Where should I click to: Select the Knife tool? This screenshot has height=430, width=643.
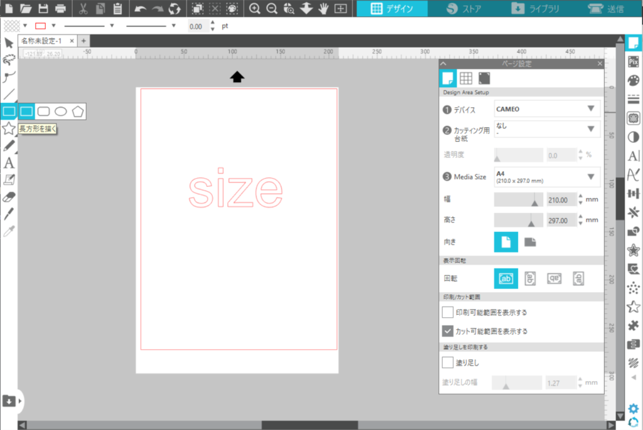click(9, 214)
